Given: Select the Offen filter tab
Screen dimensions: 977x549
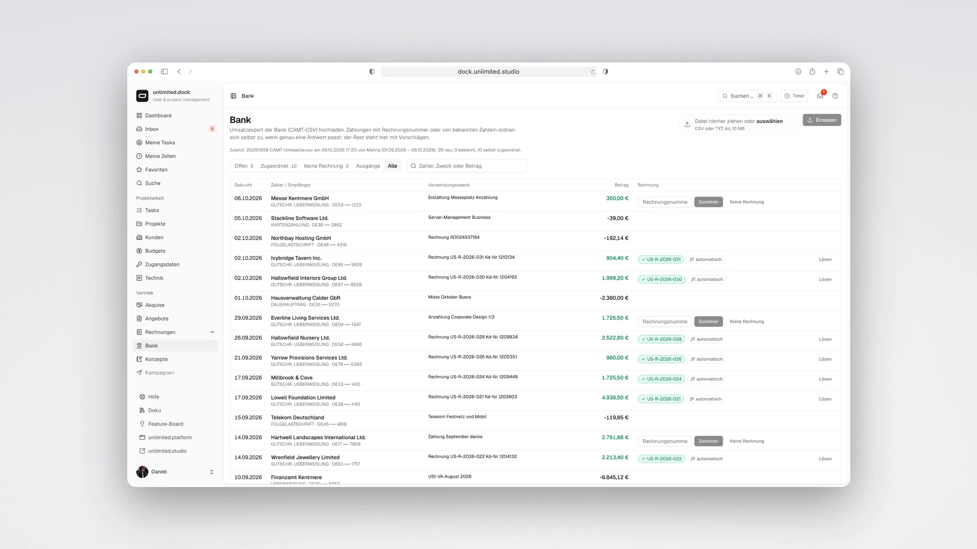Looking at the screenshot, I should click(244, 166).
